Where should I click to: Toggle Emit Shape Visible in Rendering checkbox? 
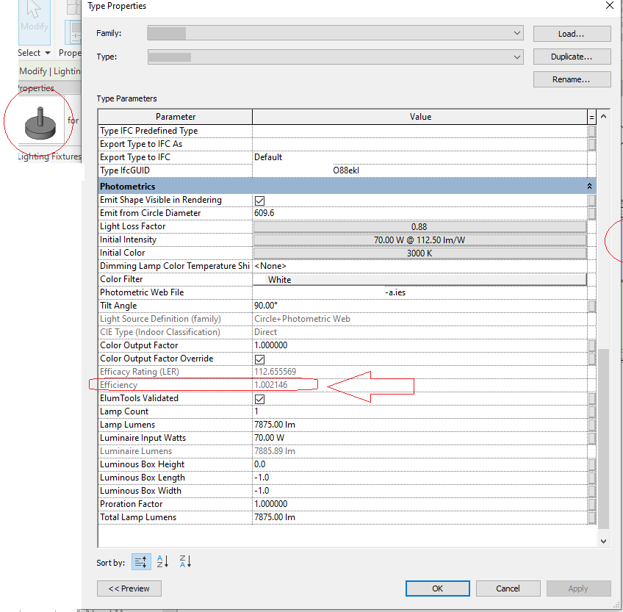click(x=259, y=201)
